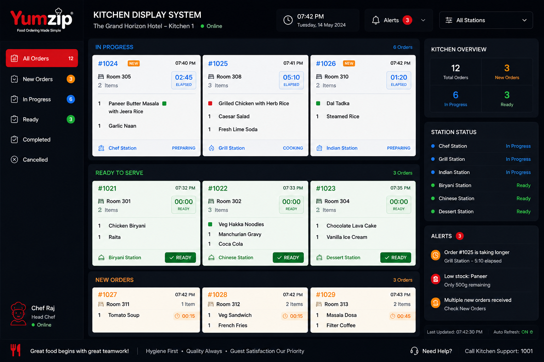This screenshot has width=544, height=362.
Task: Click the COOKING status on order #1025
Action: click(x=293, y=148)
